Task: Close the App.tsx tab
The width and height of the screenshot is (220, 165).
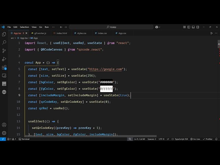Action: tap(26, 33)
